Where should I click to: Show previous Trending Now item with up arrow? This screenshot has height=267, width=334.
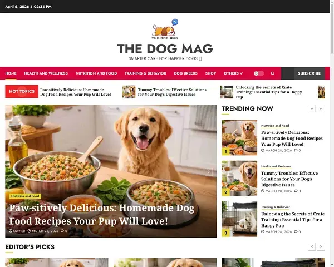(x=321, y=108)
